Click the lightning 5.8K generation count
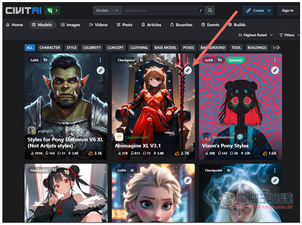 tap(159, 153)
